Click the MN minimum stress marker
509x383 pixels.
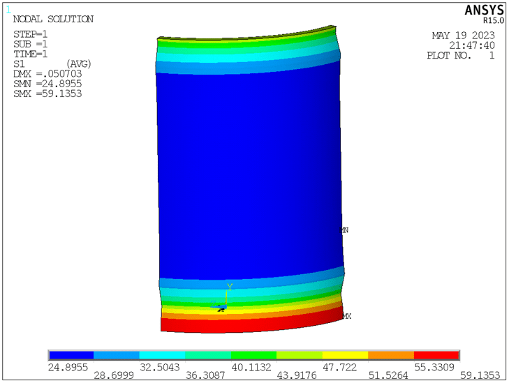click(344, 230)
